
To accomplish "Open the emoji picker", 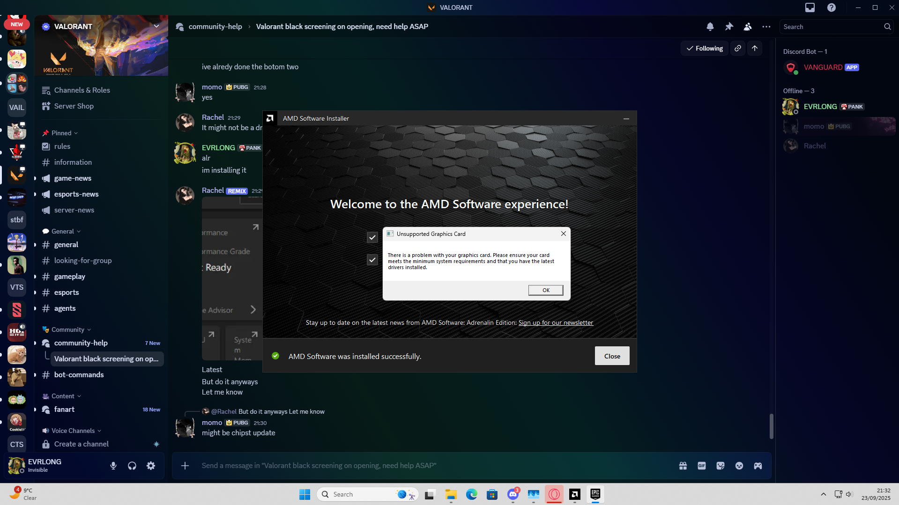I will click(x=739, y=466).
